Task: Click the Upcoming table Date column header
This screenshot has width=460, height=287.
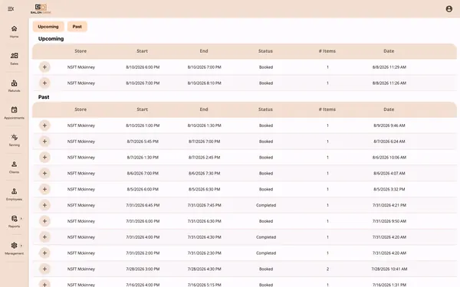Action: click(x=389, y=51)
